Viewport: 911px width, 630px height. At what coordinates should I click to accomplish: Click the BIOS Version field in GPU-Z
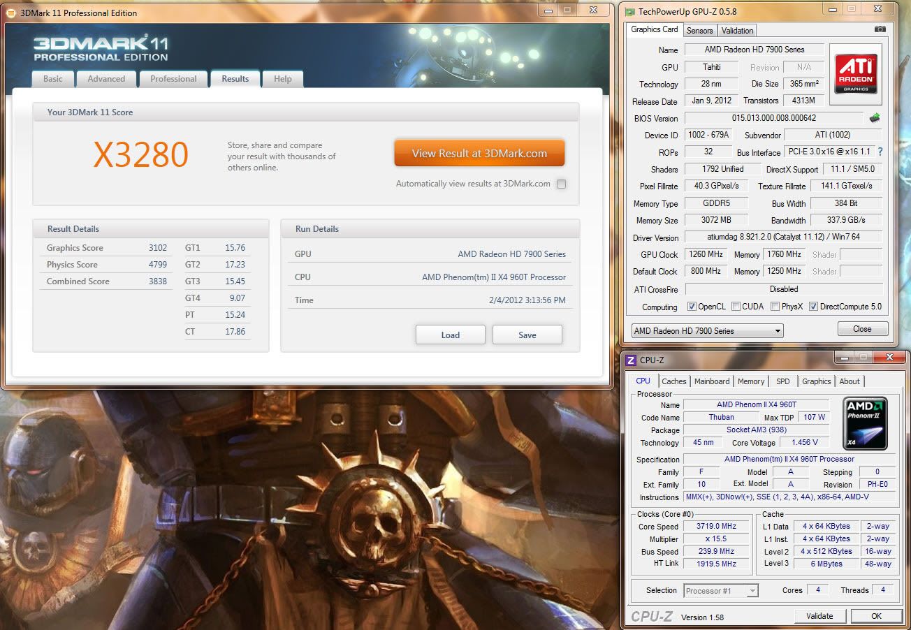click(774, 118)
